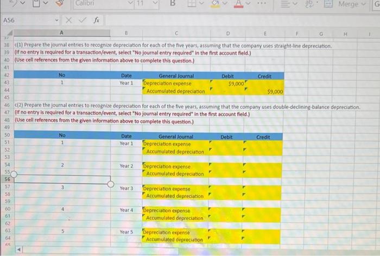Screen dimensions: 380x256
Task: Select the Format Painter brush
Action: [x=60, y=3]
